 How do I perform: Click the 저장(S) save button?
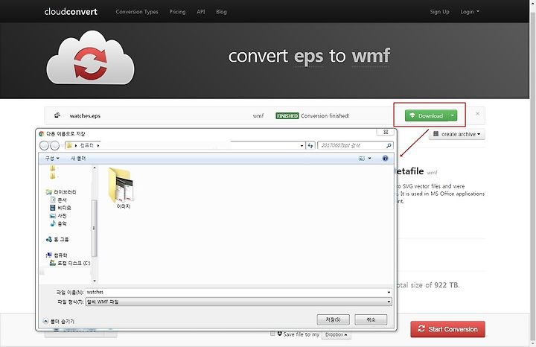(334, 319)
